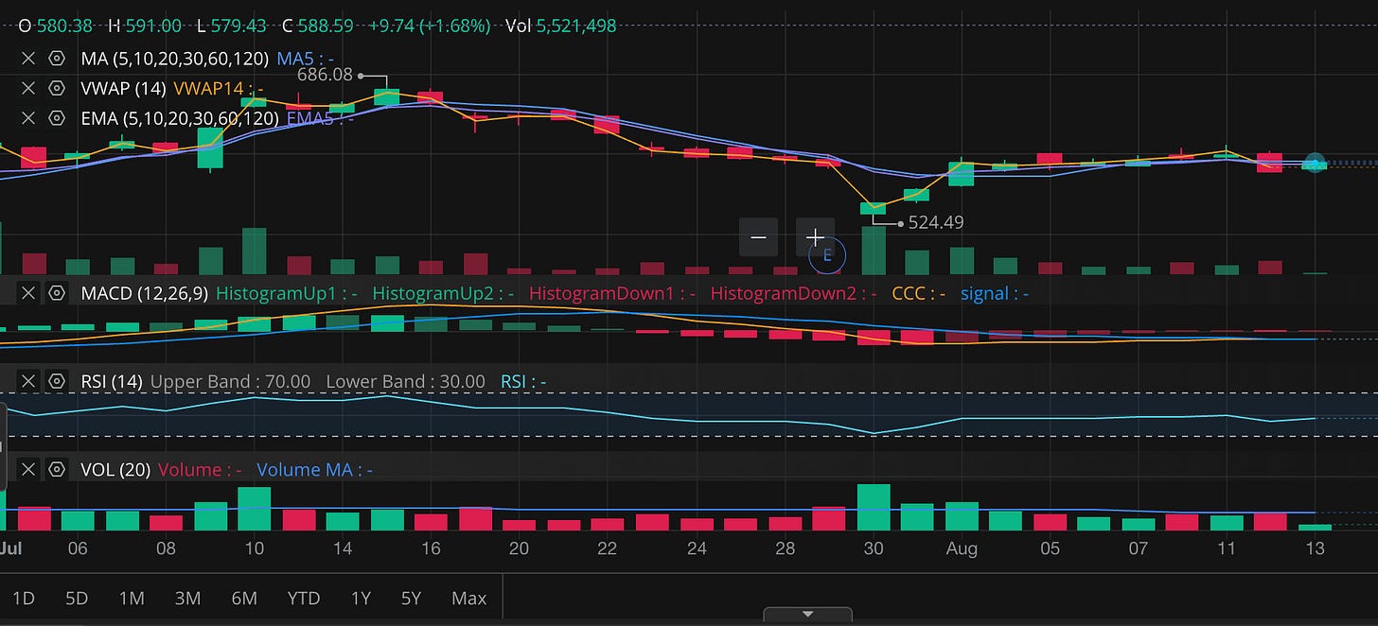Click the MACD (12,26,9) label
1378x626 pixels.
[145, 293]
